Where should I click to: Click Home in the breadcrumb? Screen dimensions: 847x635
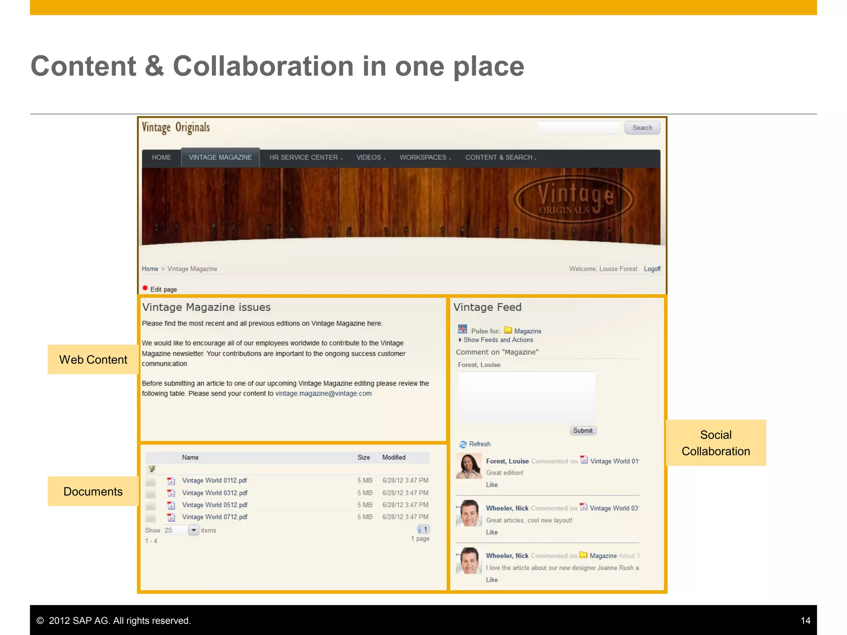click(150, 269)
